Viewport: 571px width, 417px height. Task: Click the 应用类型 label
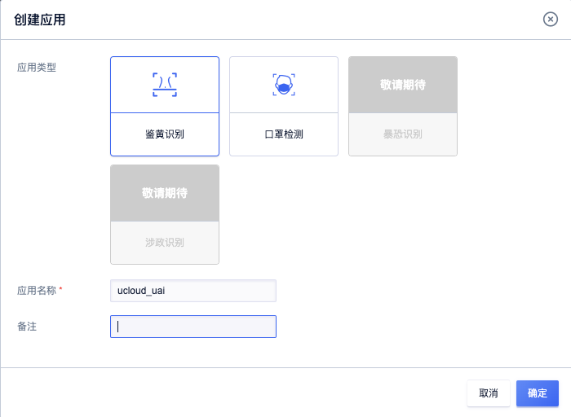[37, 68]
